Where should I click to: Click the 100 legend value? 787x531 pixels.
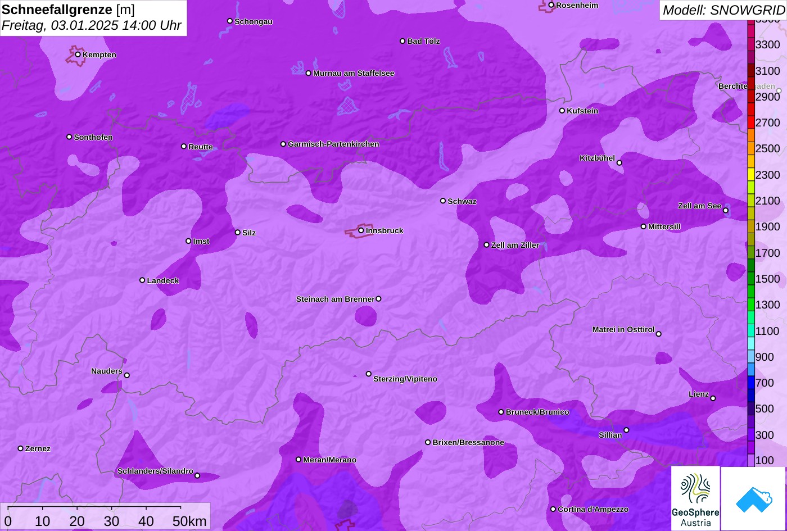coord(765,460)
